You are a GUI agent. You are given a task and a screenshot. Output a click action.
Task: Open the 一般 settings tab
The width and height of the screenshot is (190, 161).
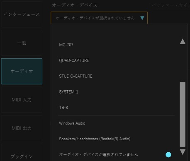point(22,43)
